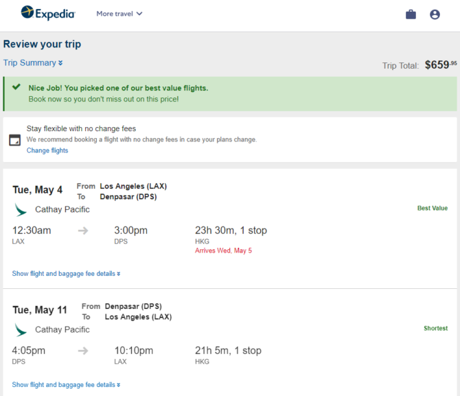This screenshot has height=396, width=460.
Task: Click the green checkmark in best value banner
Action: tap(16, 87)
